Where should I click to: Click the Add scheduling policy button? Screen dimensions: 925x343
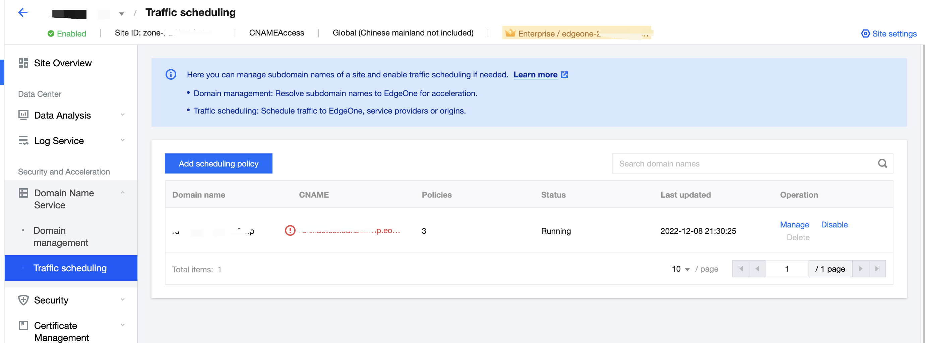coord(218,163)
